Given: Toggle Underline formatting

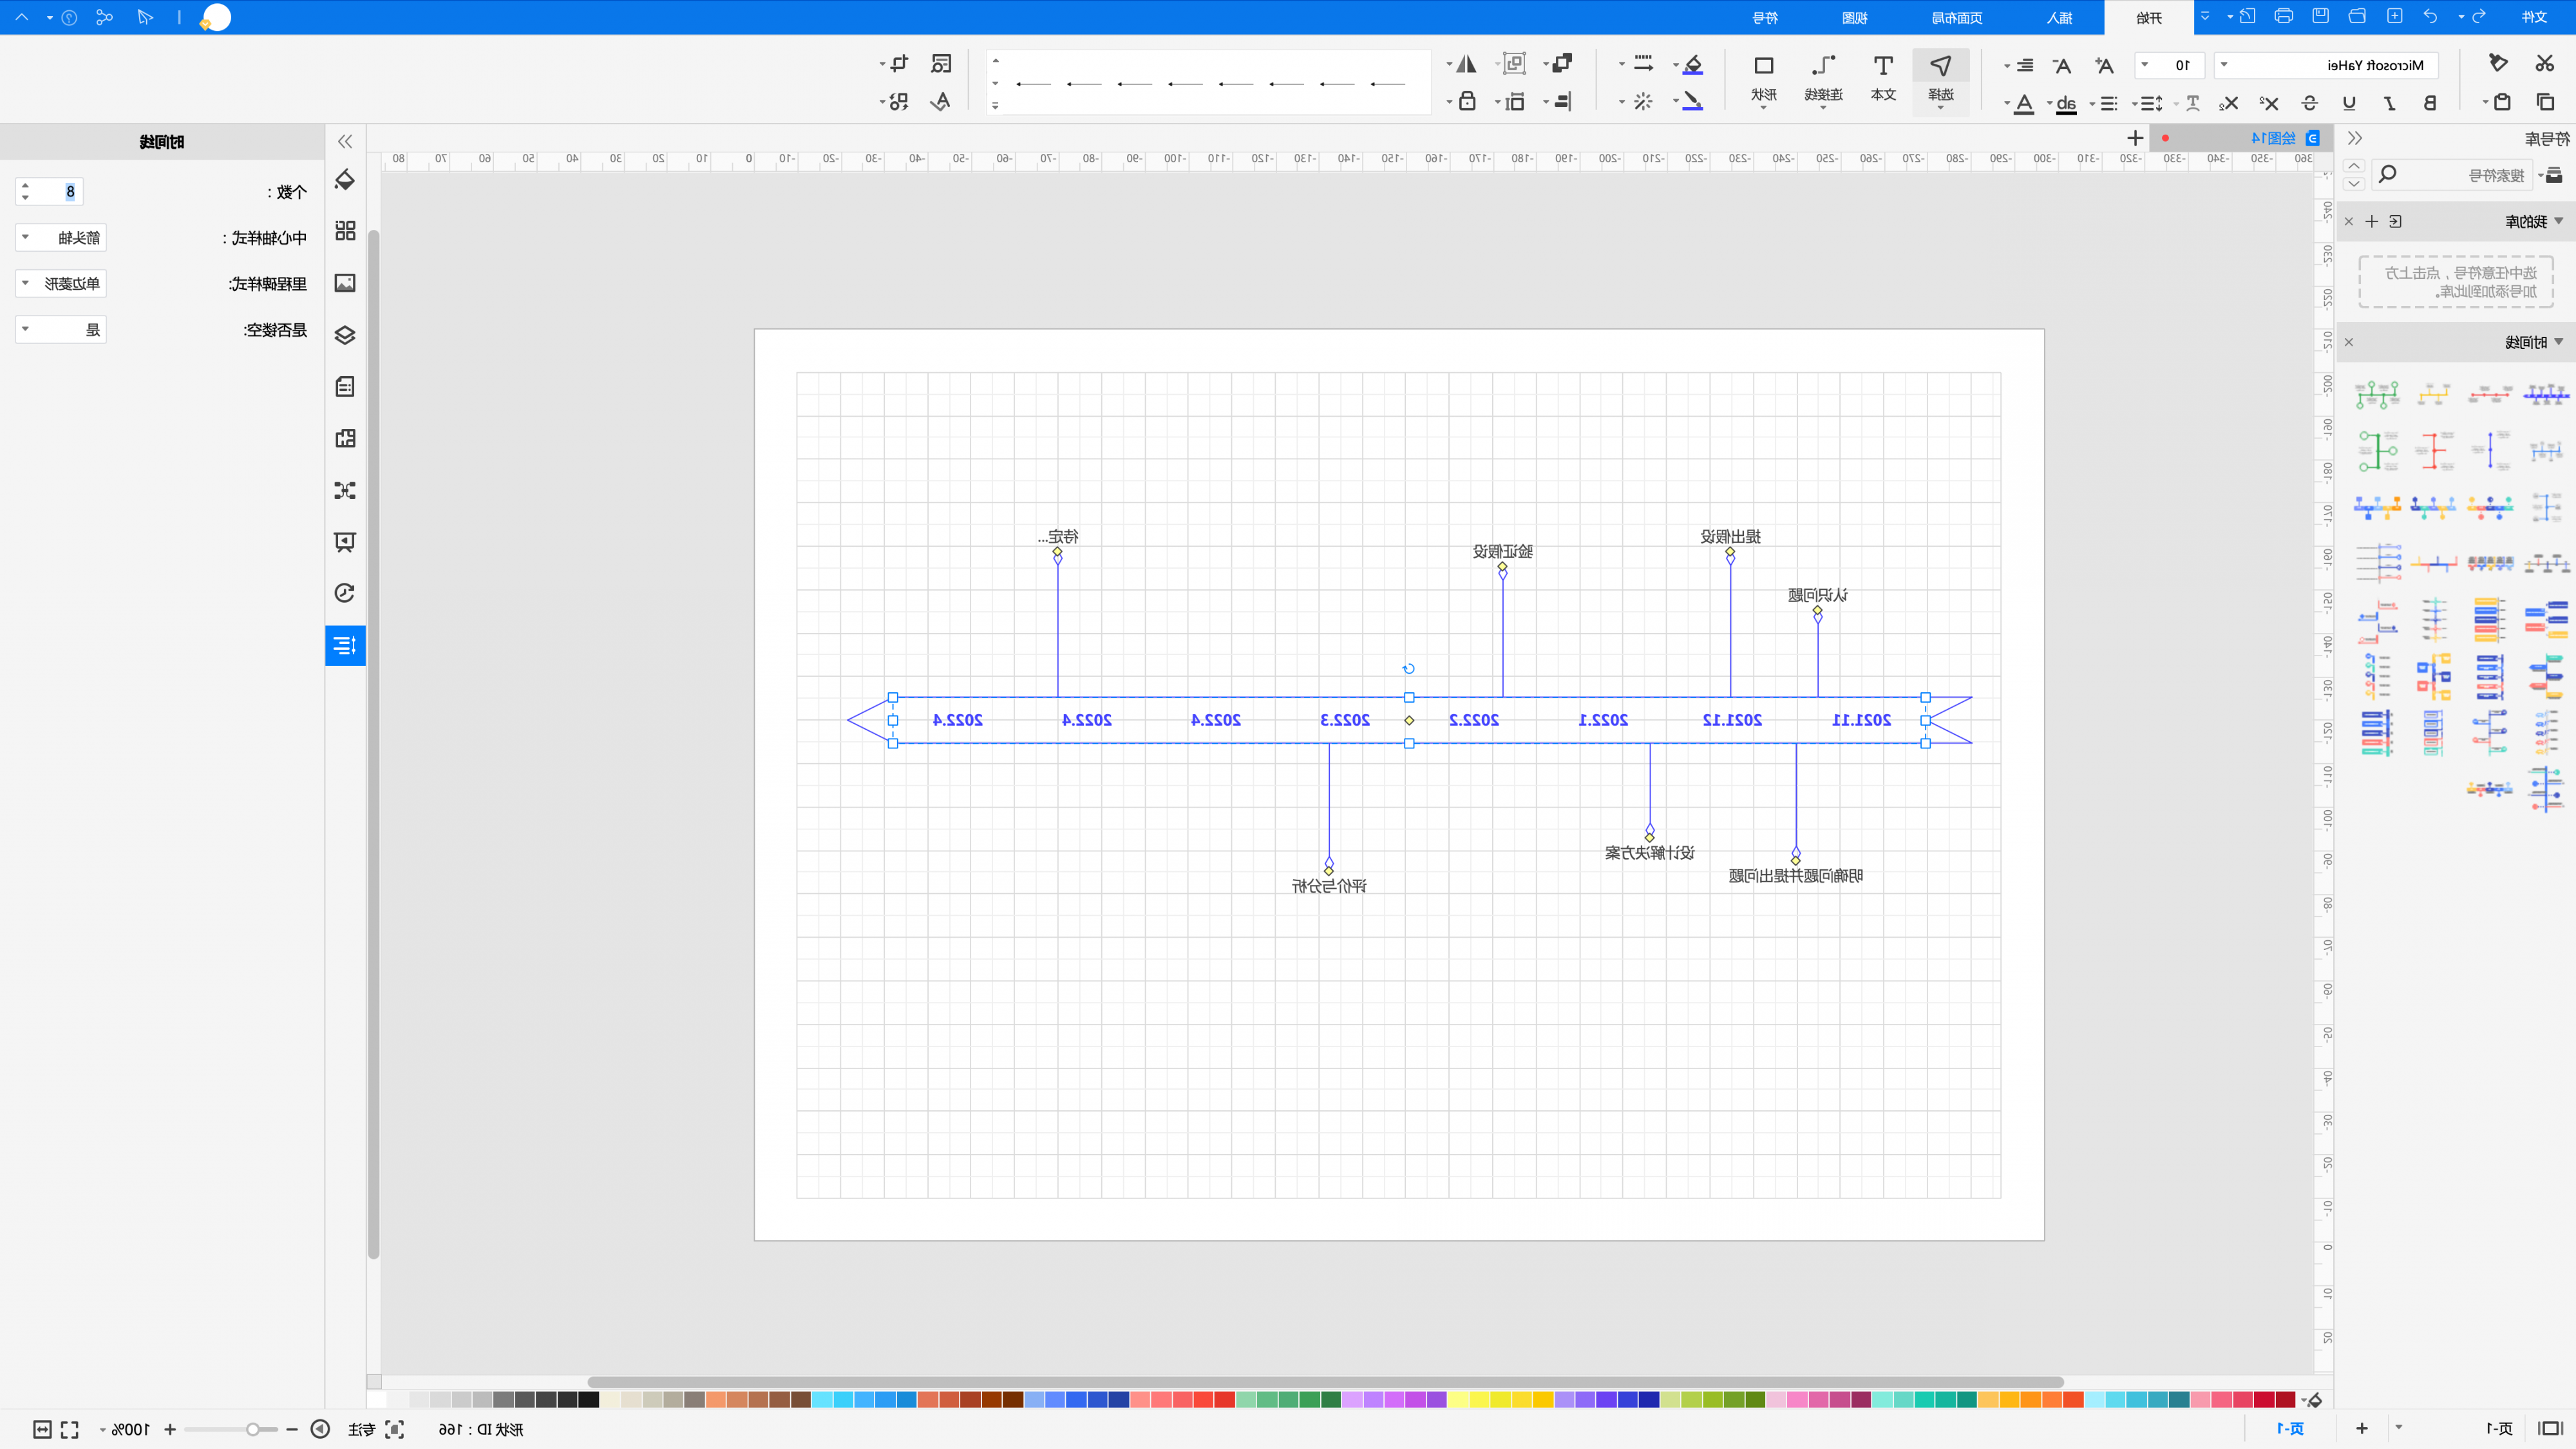Looking at the screenshot, I should [x=2349, y=102].
